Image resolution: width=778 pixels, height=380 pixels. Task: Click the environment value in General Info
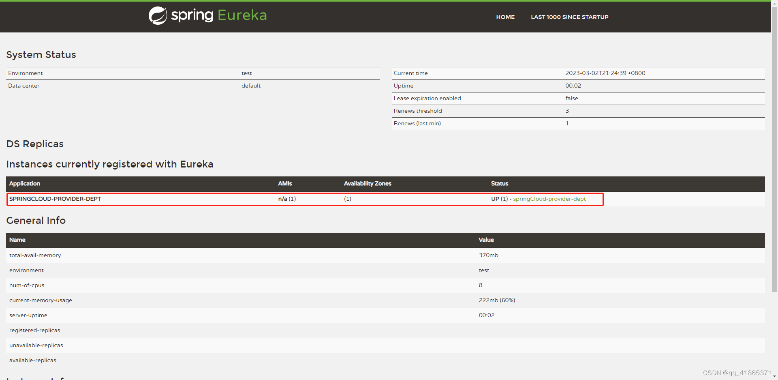pos(484,270)
